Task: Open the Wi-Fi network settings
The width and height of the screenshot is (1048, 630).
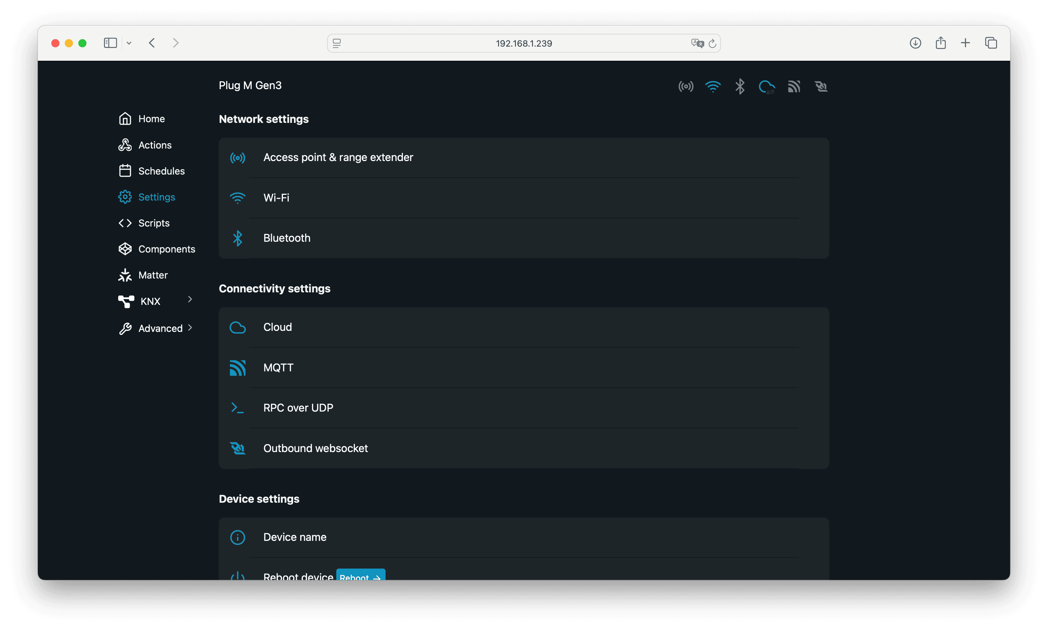Action: coord(276,198)
